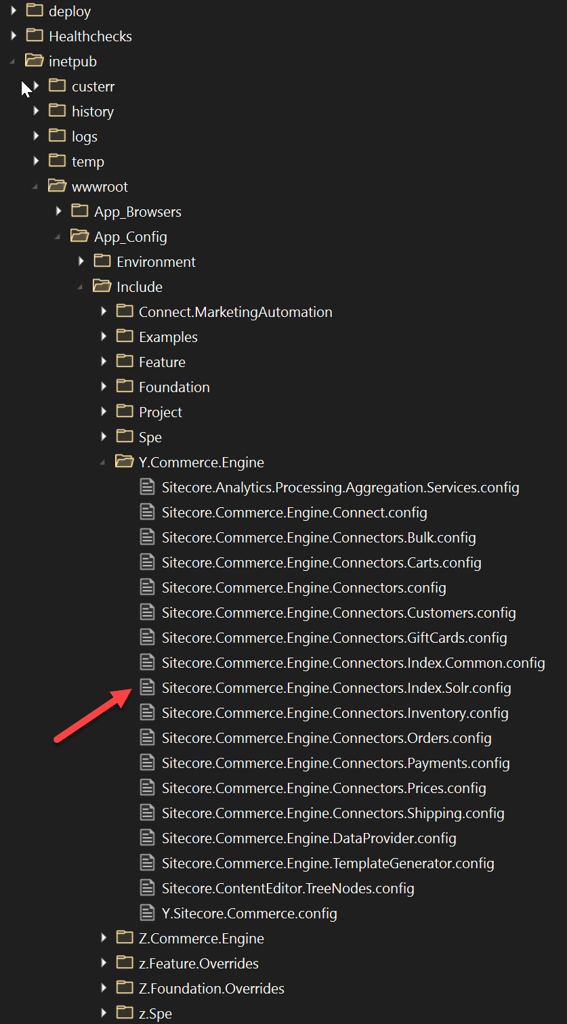Select the Foundation folder label

point(174,387)
